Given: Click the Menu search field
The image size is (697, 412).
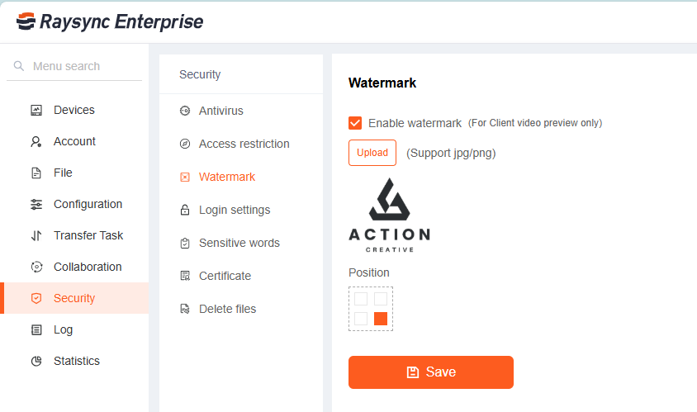Looking at the screenshot, I should [78, 66].
